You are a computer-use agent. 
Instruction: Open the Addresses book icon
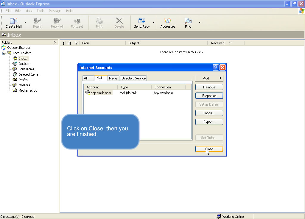click(168, 21)
